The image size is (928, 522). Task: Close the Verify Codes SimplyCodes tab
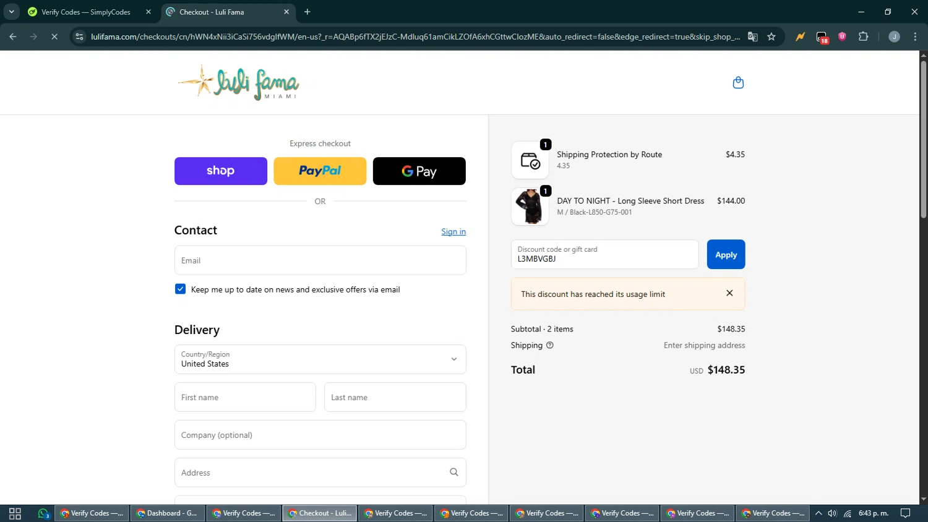click(x=148, y=12)
